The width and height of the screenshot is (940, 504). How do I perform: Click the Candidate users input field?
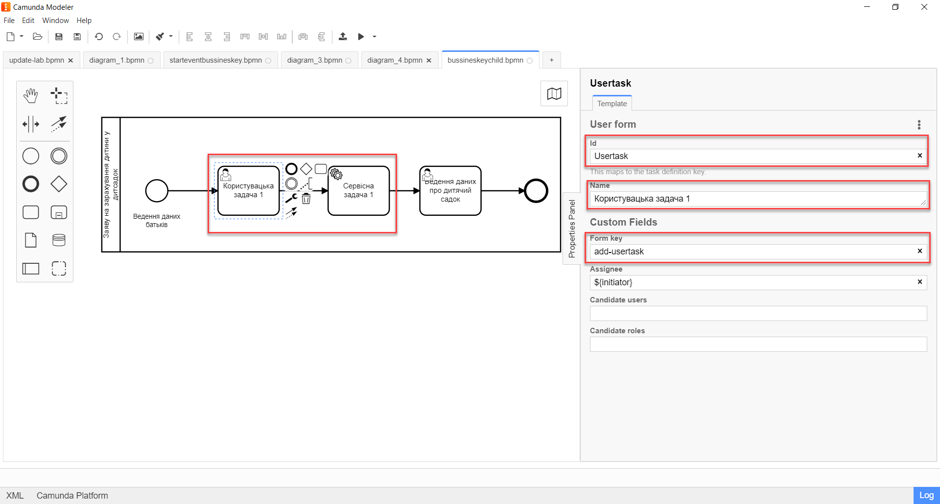[x=758, y=313]
